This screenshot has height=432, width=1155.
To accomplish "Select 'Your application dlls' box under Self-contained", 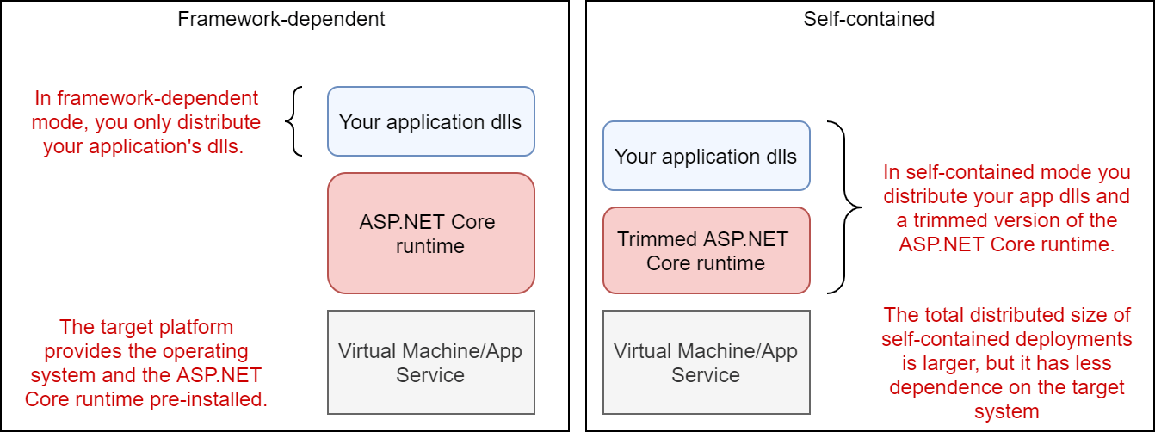I will (x=707, y=156).
